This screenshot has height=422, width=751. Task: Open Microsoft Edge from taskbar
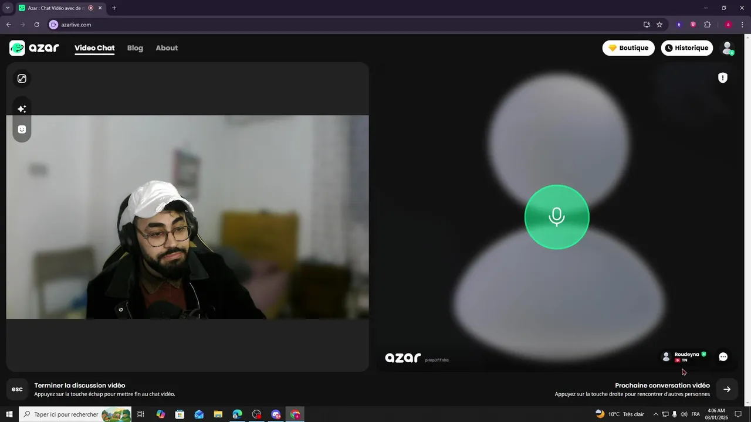tap(238, 414)
